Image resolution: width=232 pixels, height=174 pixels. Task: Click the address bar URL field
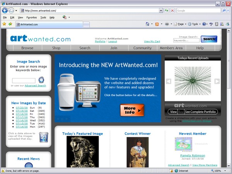(x=90, y=10)
